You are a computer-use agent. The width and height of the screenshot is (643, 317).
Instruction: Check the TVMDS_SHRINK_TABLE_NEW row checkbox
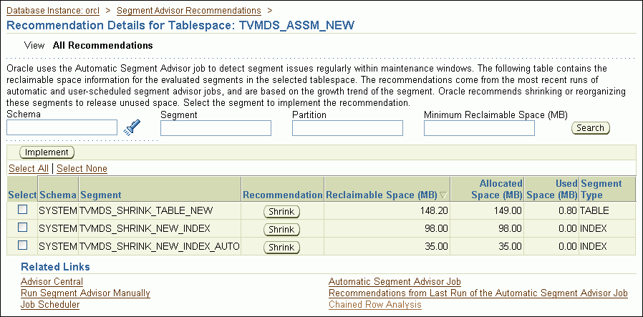click(x=23, y=210)
